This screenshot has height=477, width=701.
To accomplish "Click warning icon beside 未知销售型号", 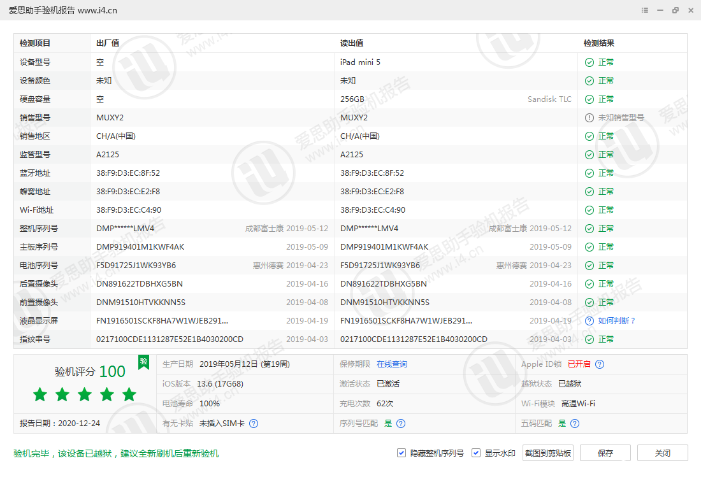I will pyautogui.click(x=589, y=118).
